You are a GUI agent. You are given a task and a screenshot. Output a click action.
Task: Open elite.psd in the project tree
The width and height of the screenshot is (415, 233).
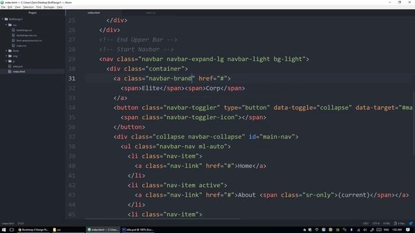(18, 66)
